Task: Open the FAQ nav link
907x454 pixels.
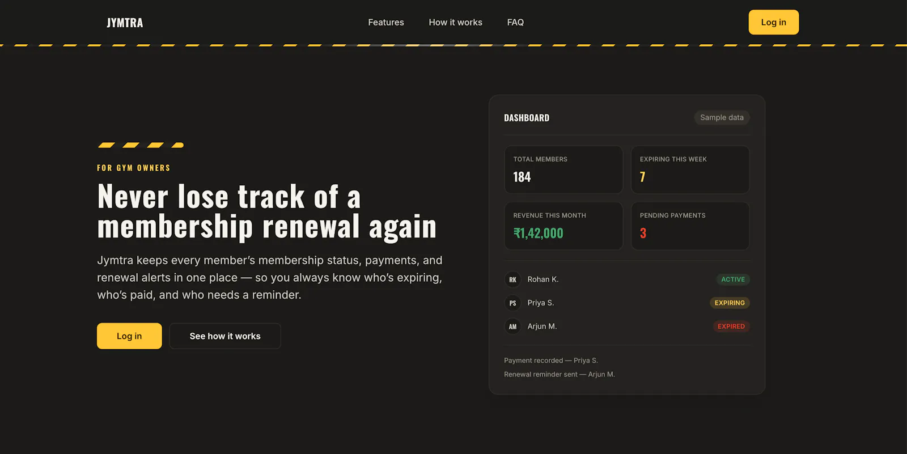Action: (x=515, y=22)
